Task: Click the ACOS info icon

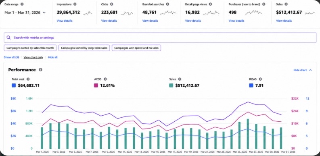Action: tap(105, 79)
